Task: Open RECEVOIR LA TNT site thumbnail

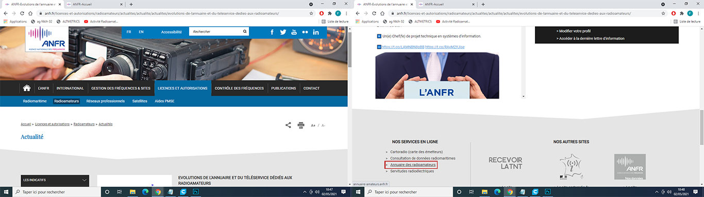Action: (x=505, y=164)
